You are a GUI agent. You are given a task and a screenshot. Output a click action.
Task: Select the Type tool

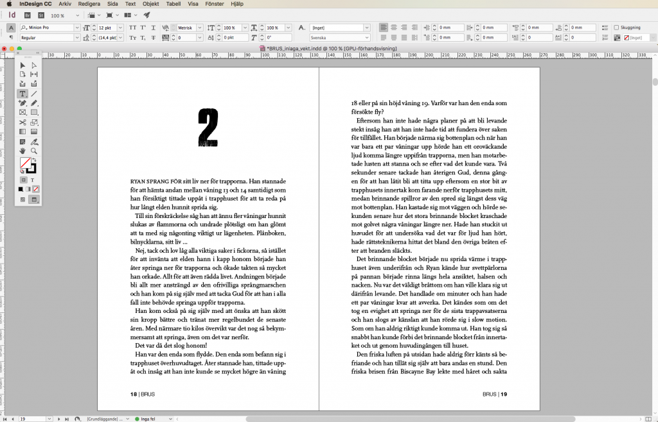pos(22,94)
